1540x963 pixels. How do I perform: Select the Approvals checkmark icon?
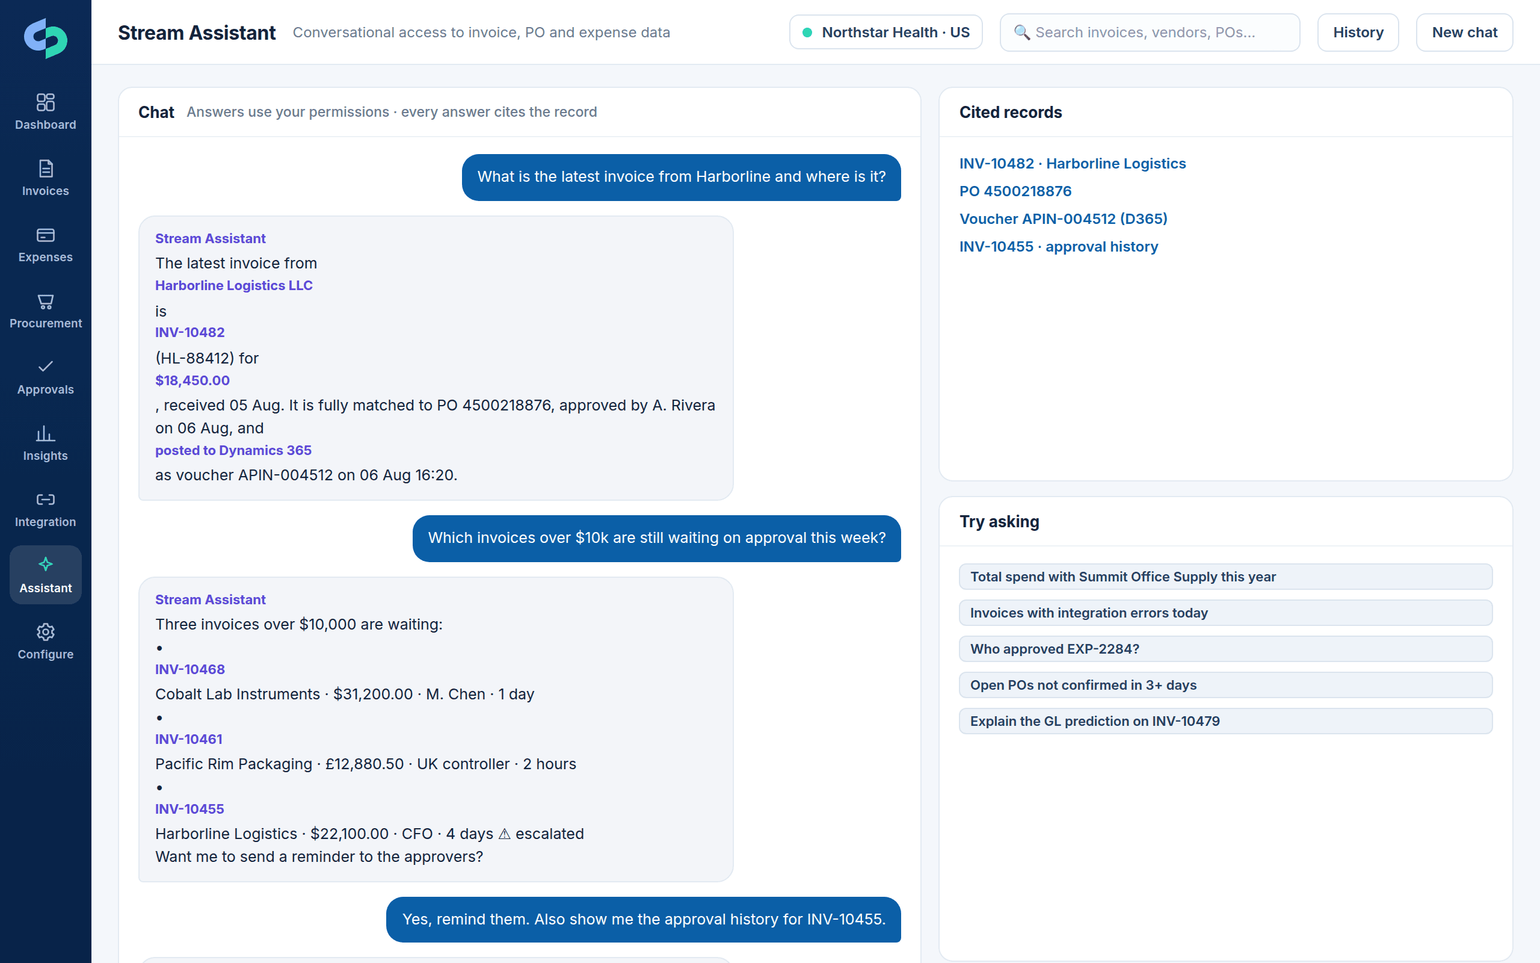(x=45, y=366)
